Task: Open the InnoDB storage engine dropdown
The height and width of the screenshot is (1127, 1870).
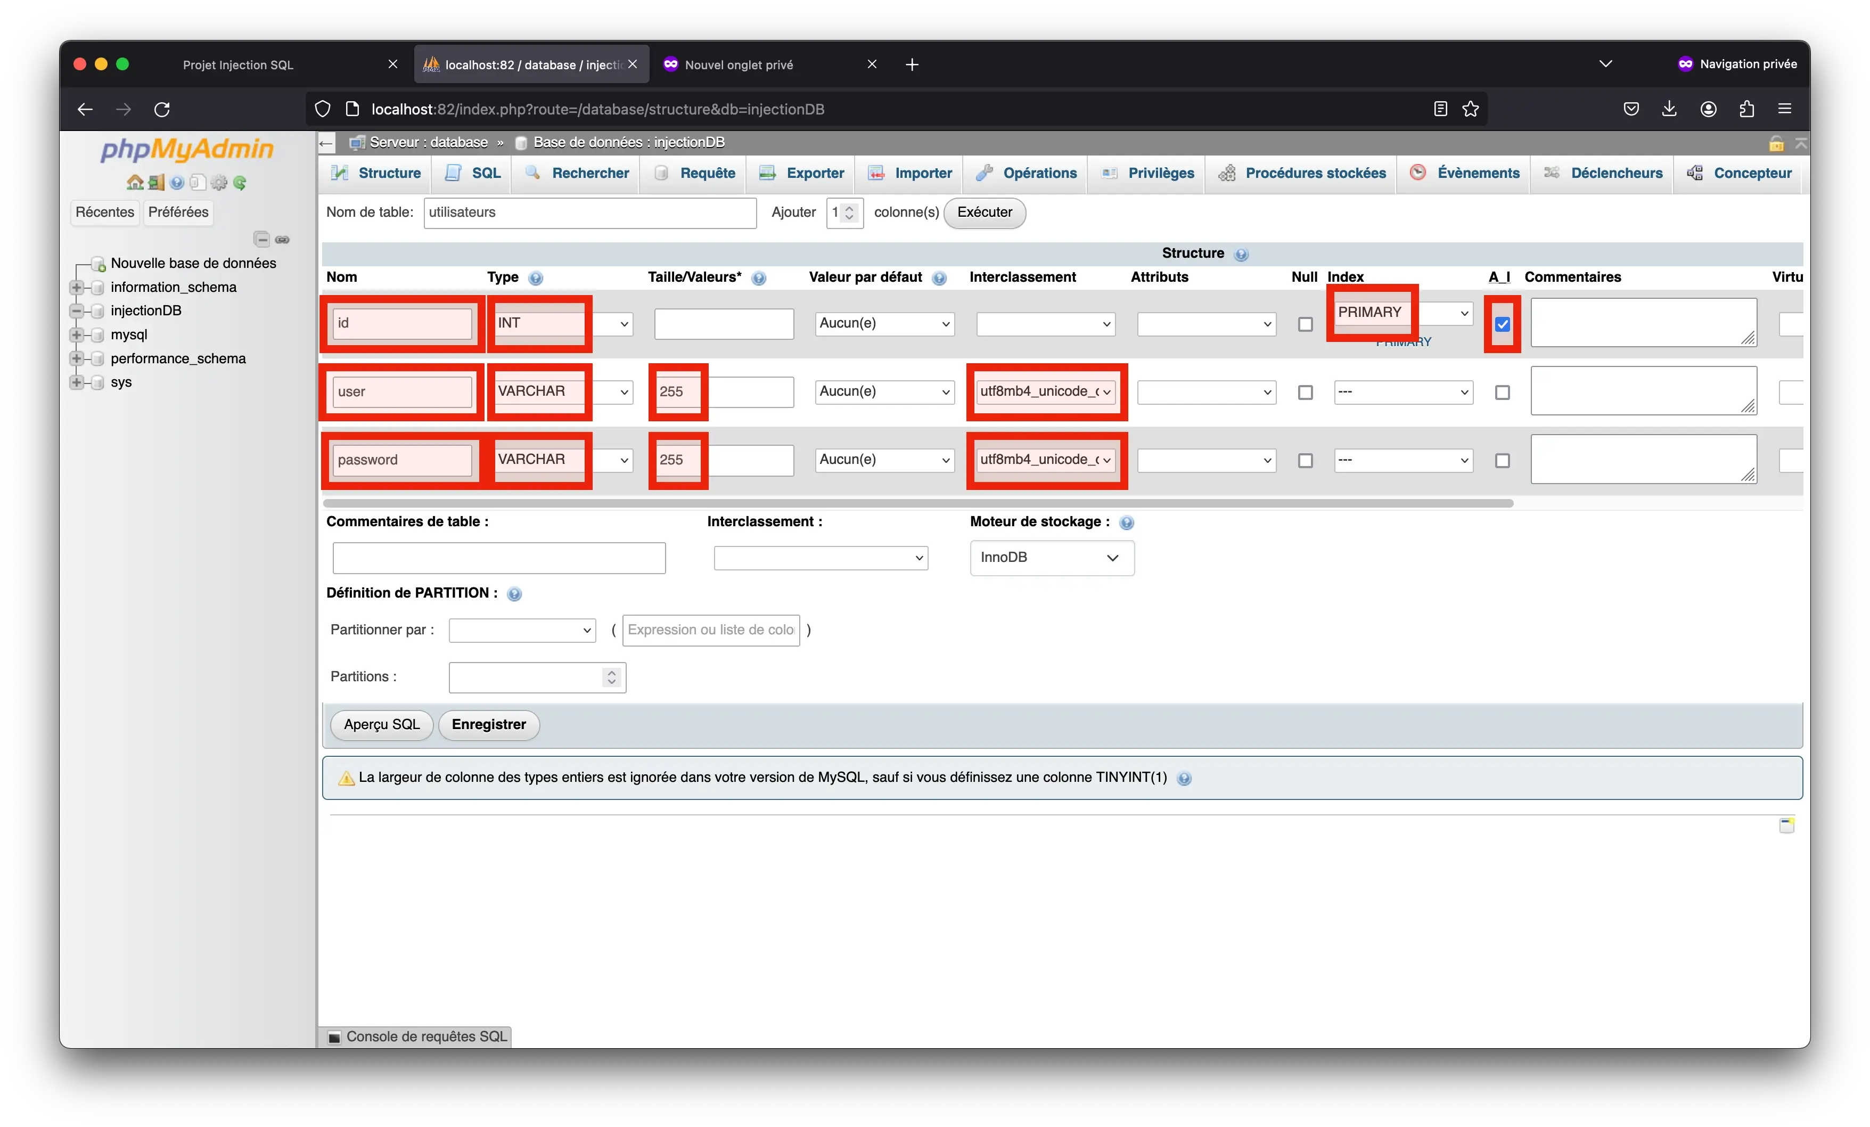Action: 1053,558
